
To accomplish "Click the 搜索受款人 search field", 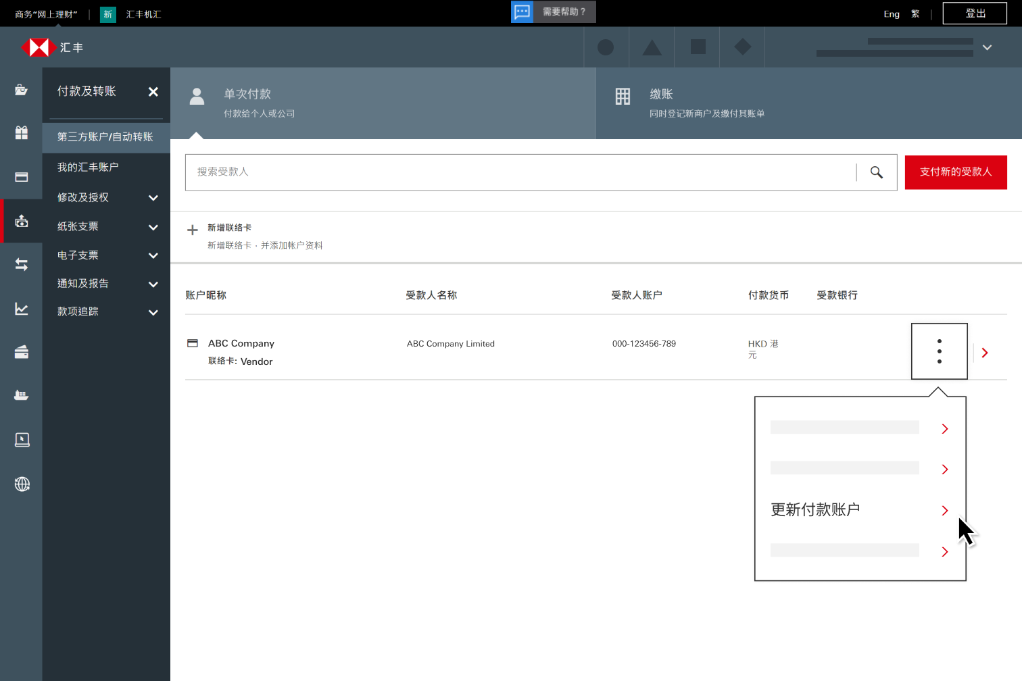I will pos(520,172).
